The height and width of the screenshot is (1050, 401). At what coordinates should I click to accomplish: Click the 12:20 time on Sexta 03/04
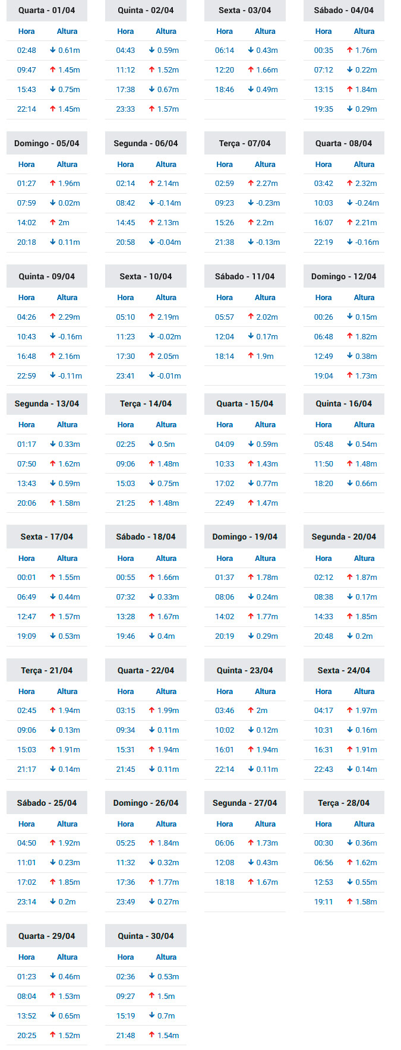coord(225,70)
